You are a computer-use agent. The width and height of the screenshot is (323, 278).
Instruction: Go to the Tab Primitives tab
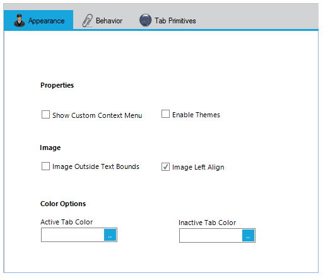pos(168,20)
